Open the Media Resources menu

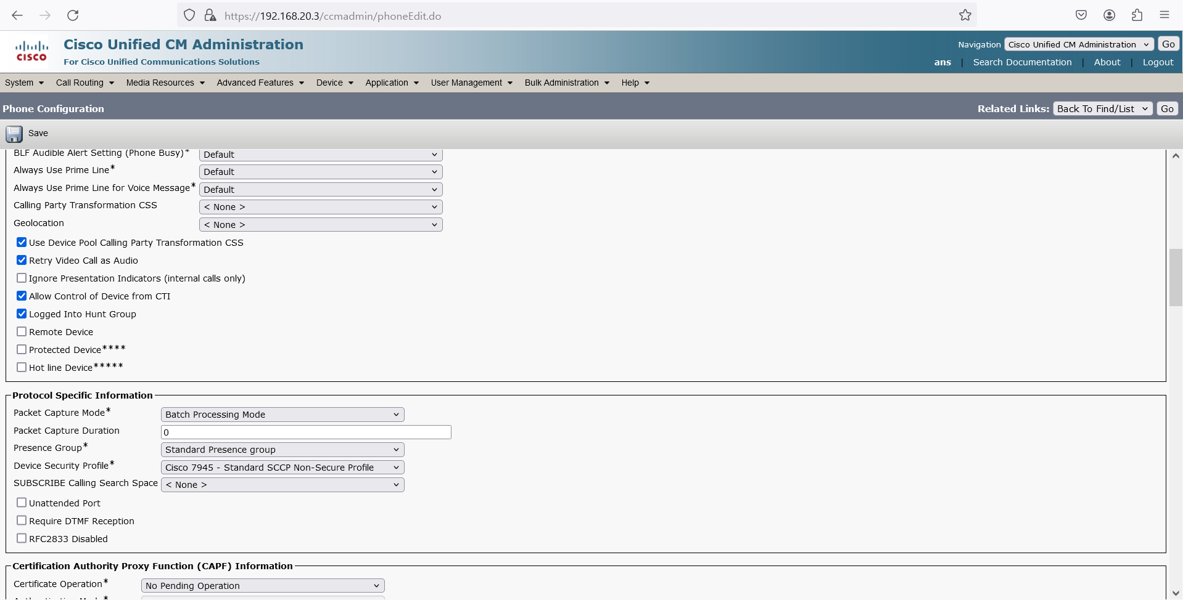pyautogui.click(x=165, y=83)
